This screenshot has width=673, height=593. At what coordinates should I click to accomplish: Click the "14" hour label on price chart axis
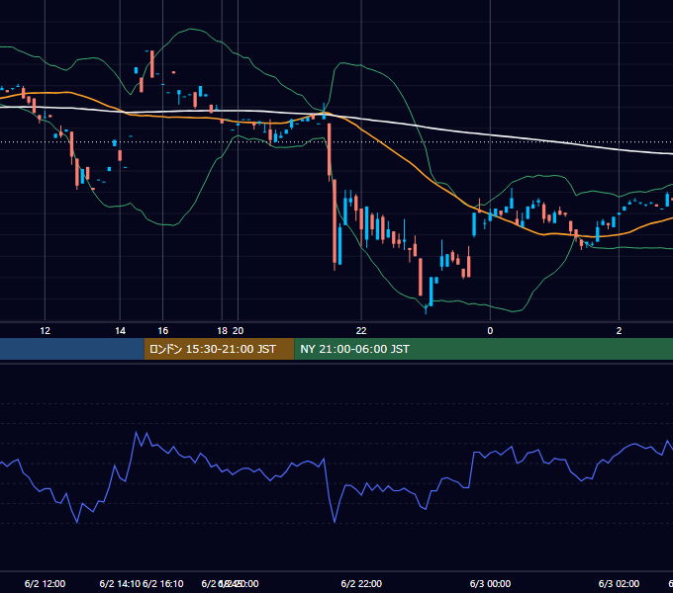coord(120,331)
